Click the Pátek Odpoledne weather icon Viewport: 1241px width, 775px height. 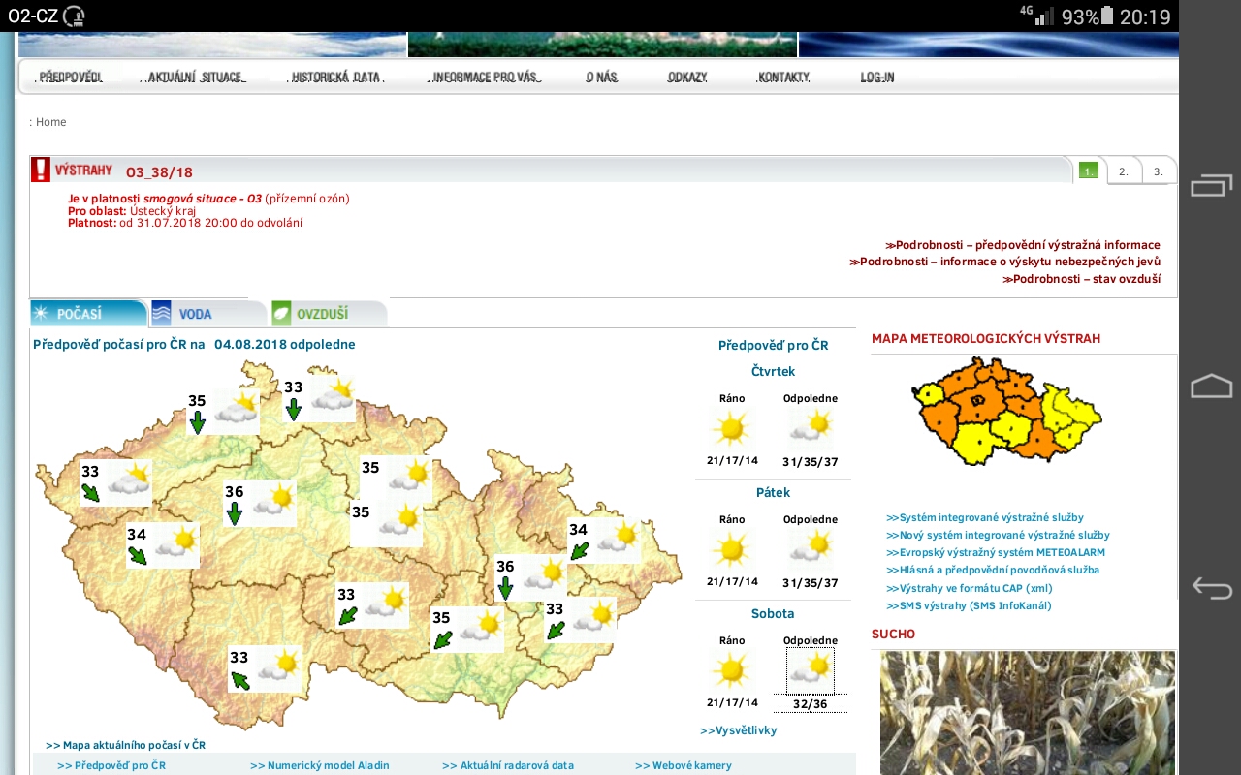pos(811,549)
